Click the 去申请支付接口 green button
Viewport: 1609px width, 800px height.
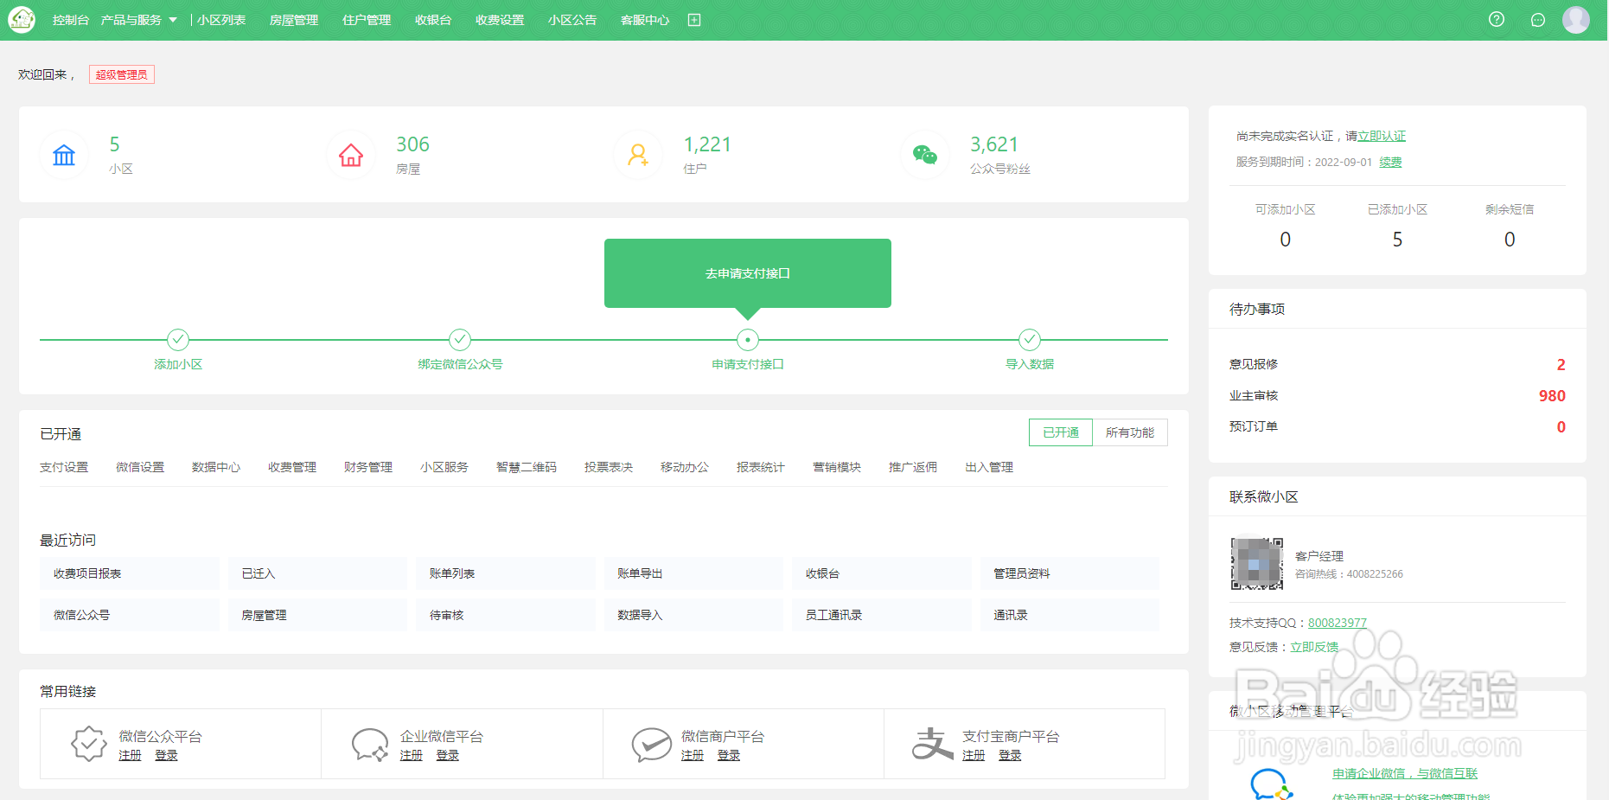pyautogui.click(x=748, y=273)
